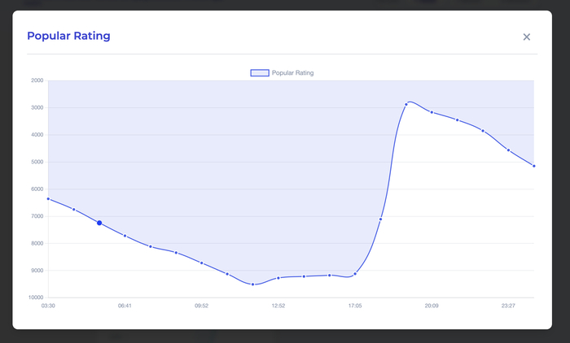The height and width of the screenshot is (343, 570).
Task: Select the last data point at right edge
Action: tap(533, 166)
